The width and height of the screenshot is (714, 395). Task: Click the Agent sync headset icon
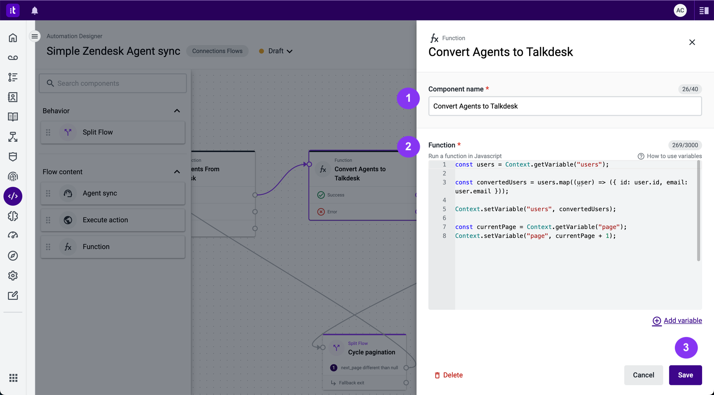(68, 193)
